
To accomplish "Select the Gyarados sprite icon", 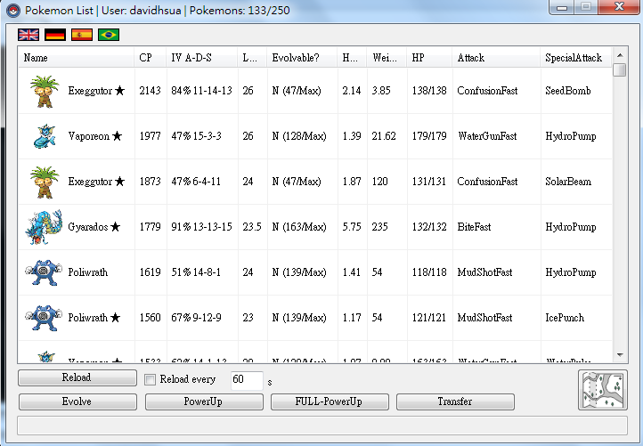I will coord(44,227).
